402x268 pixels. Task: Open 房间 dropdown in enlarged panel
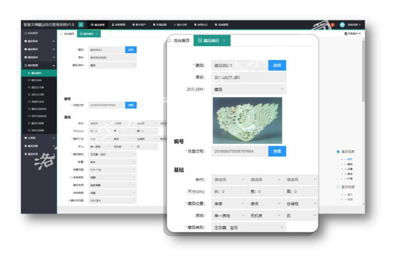(x=265, y=204)
